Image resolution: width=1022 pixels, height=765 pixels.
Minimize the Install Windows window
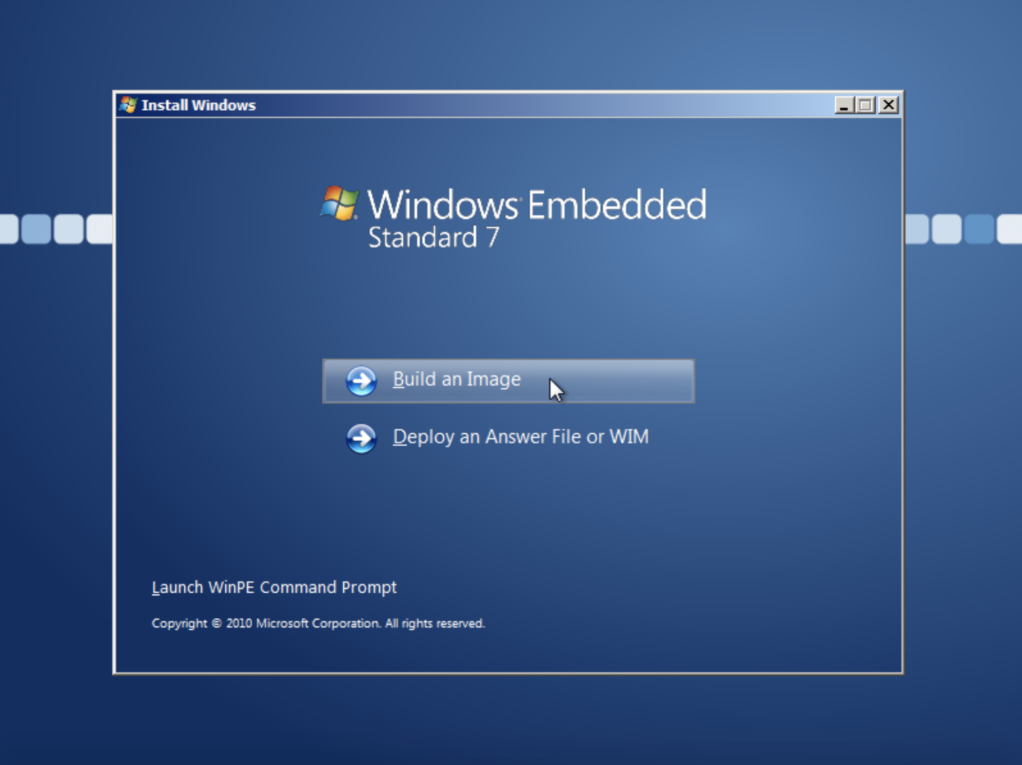coord(843,105)
